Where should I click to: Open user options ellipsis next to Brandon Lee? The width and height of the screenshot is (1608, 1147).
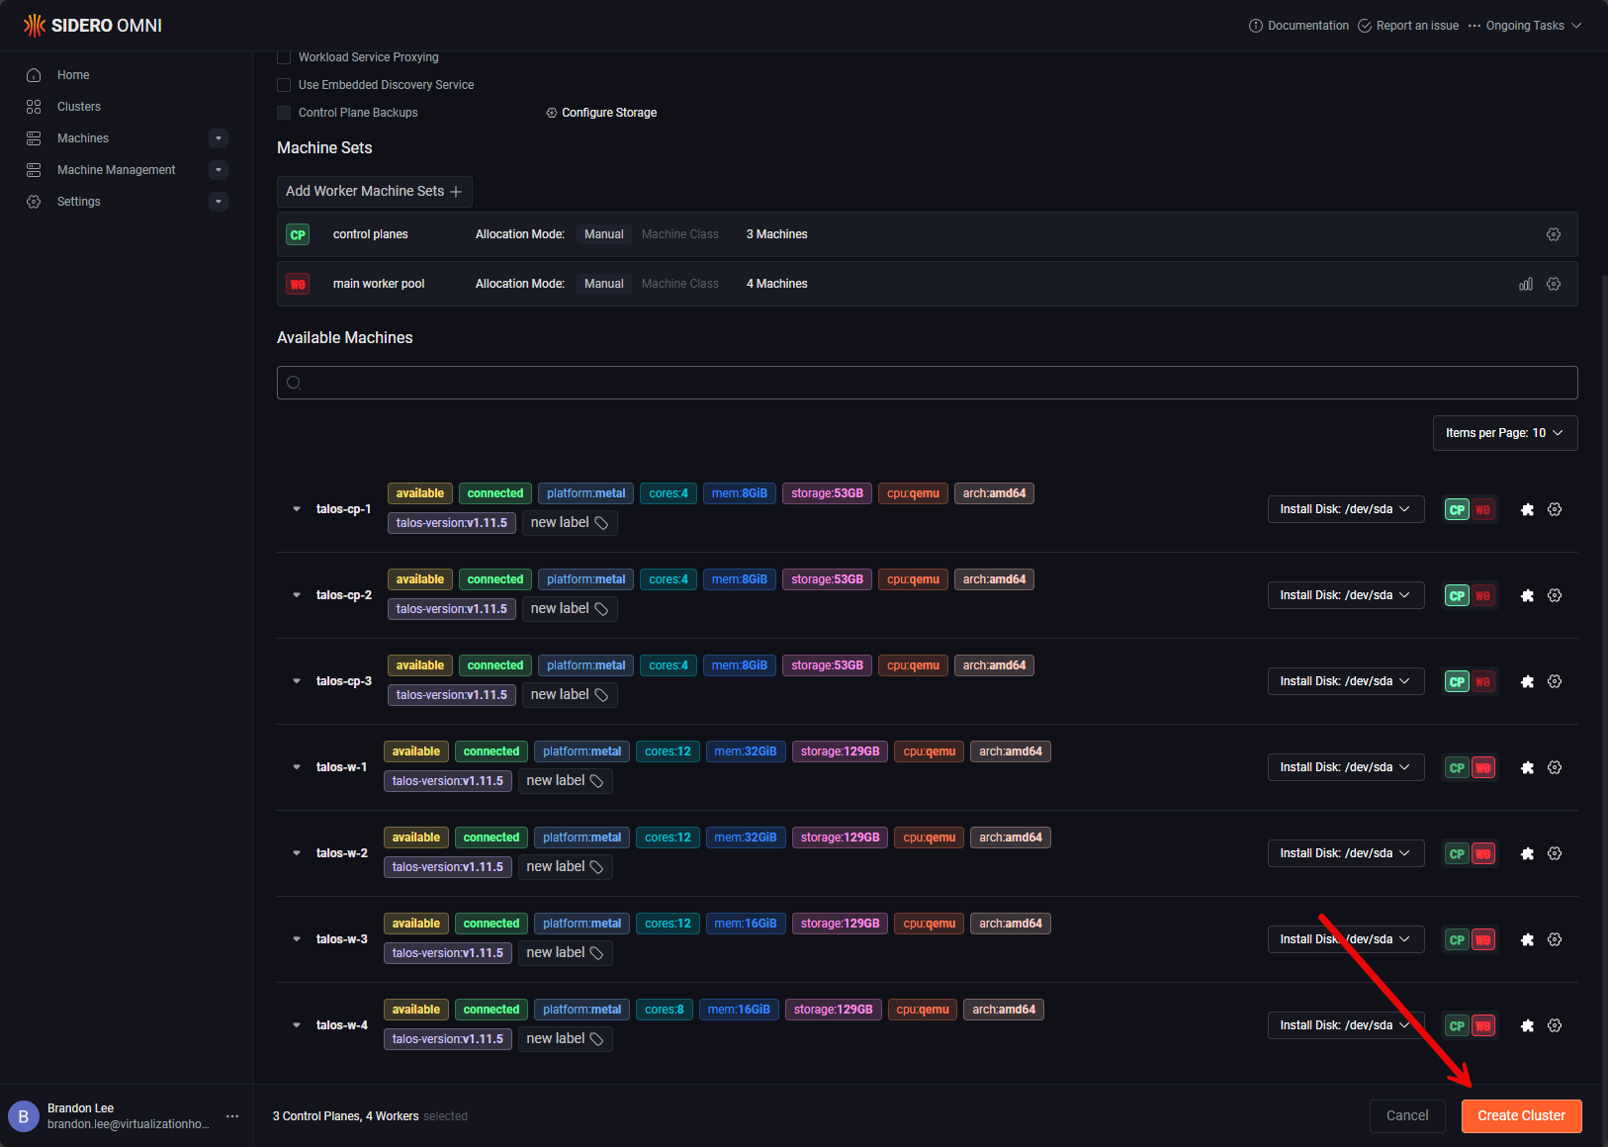[x=232, y=1116]
